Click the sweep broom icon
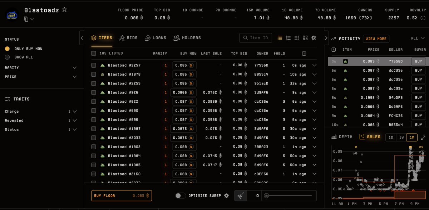Viewport: 429px width, 210px height. click(x=241, y=195)
